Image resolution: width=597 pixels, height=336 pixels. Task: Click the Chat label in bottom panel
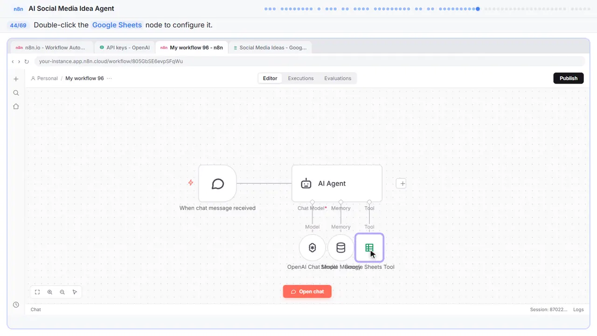35,309
